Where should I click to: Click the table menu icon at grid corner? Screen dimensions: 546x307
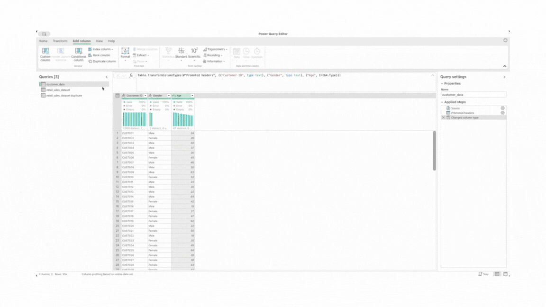click(x=118, y=95)
